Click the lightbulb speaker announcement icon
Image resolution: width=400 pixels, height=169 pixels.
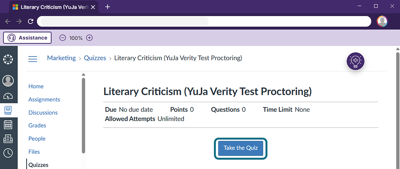click(355, 61)
